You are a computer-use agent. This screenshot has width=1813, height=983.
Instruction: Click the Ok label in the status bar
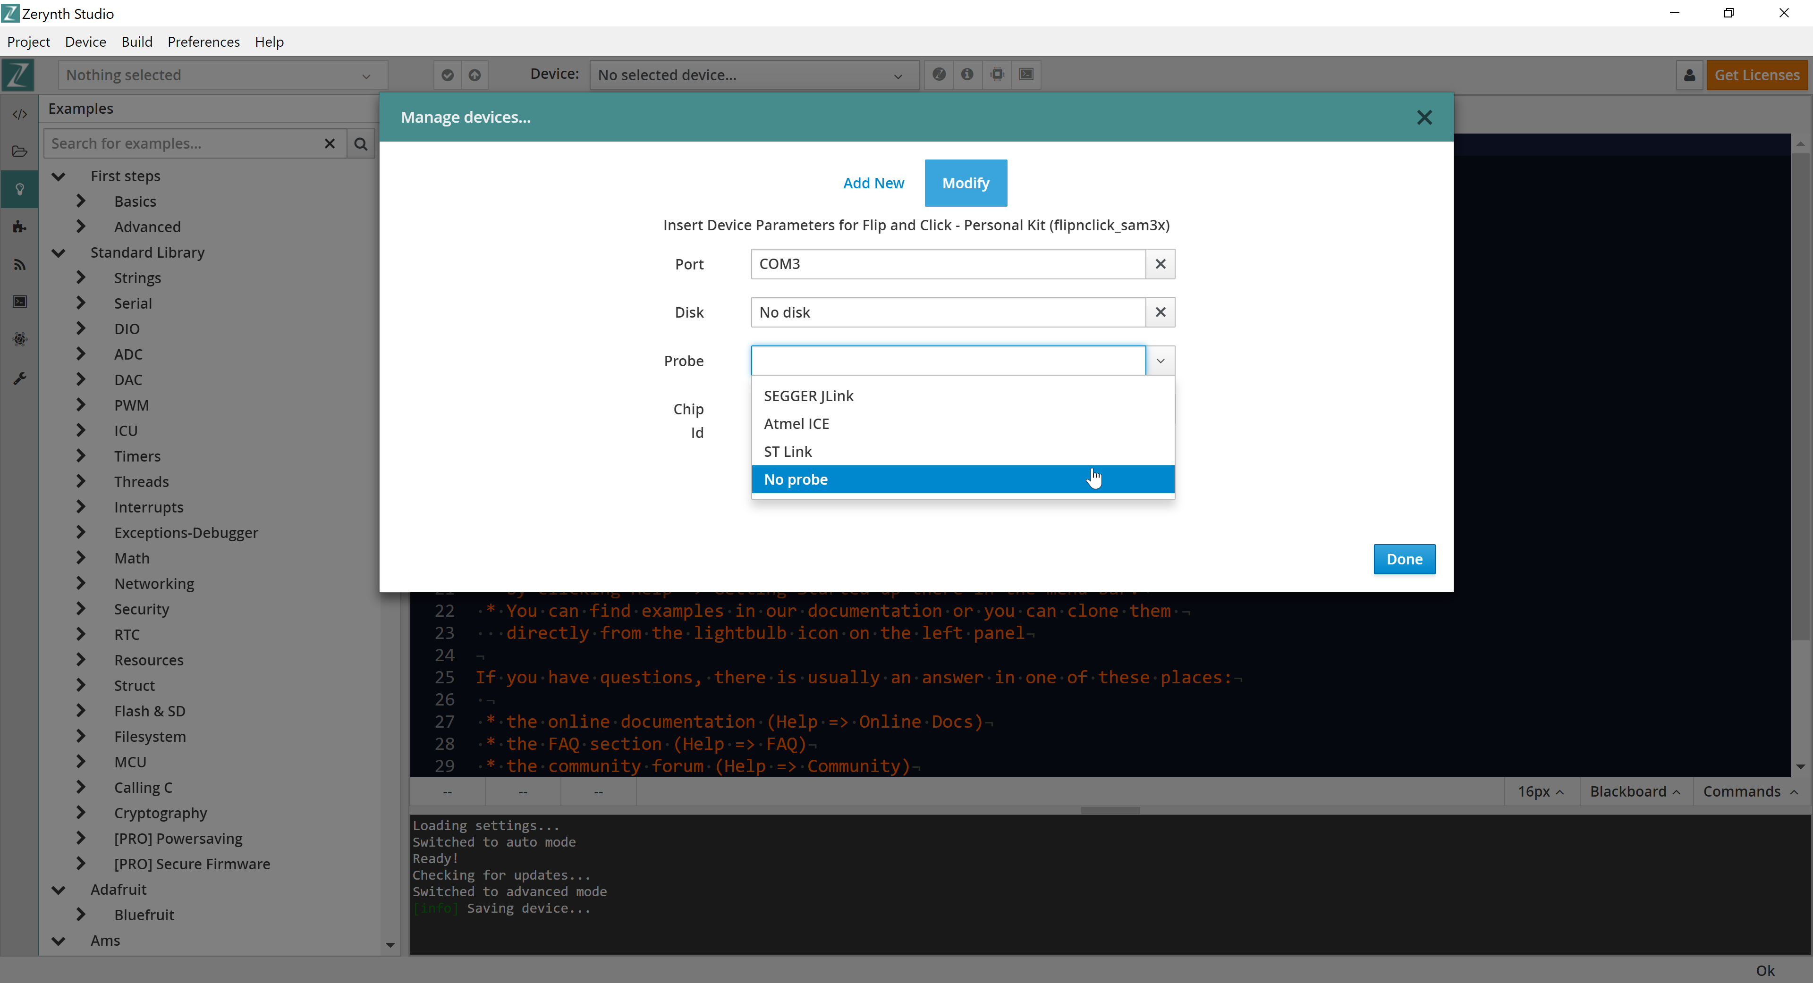1765,970
